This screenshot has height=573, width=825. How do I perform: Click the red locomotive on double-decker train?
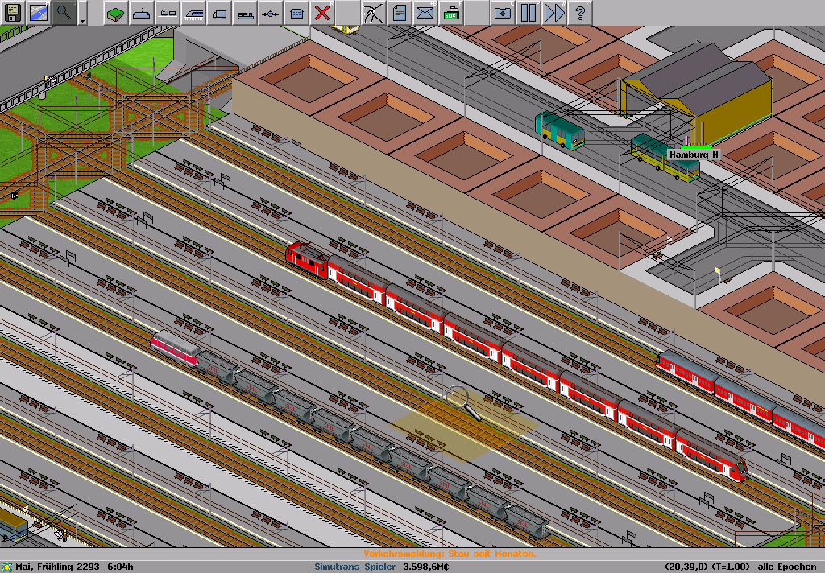tap(306, 258)
